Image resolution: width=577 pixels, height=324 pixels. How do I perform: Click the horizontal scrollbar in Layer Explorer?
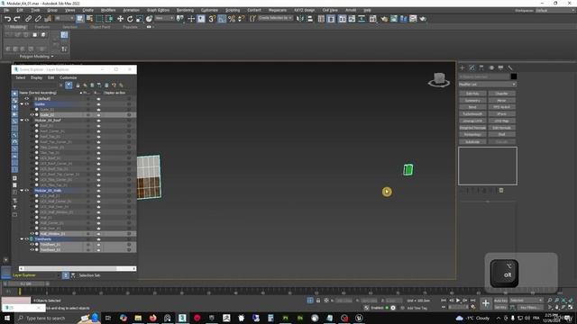78,268
